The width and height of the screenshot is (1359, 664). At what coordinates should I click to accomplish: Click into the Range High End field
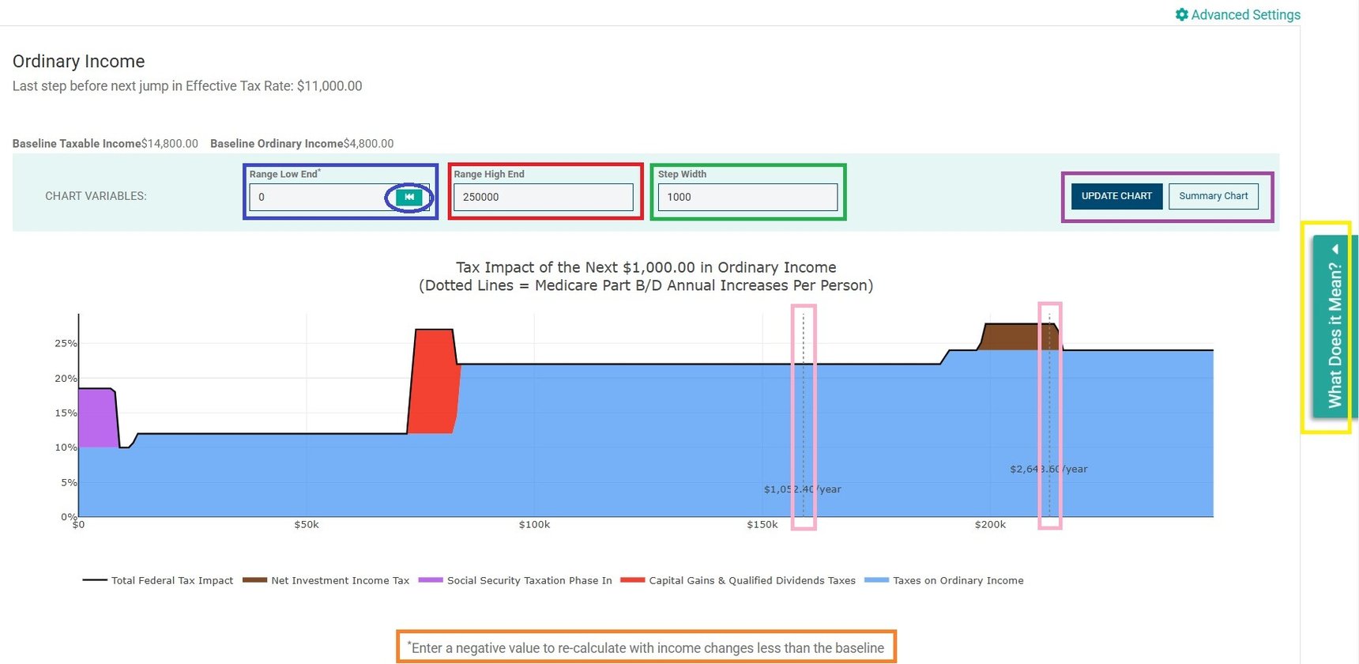[543, 197]
